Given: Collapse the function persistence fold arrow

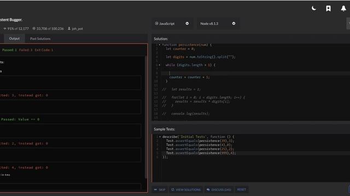Looking at the screenshot, I should pyautogui.click(x=159, y=45).
